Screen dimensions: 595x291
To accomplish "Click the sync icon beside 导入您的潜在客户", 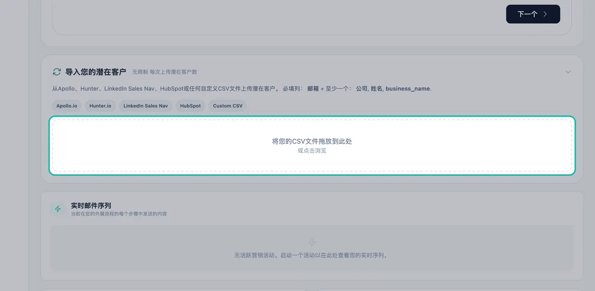I will (57, 72).
